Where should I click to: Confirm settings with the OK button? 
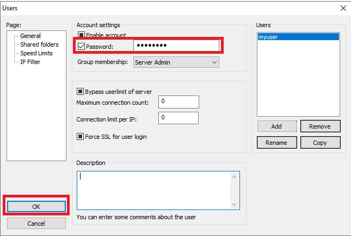(x=36, y=207)
